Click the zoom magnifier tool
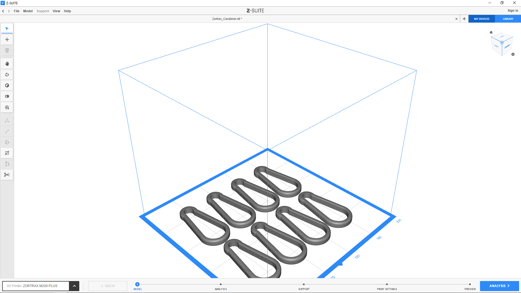This screenshot has width=521, height=293. 7,108
